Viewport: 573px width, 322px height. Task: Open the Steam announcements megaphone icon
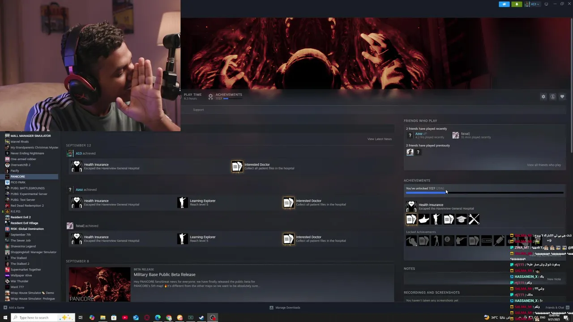[504, 4]
